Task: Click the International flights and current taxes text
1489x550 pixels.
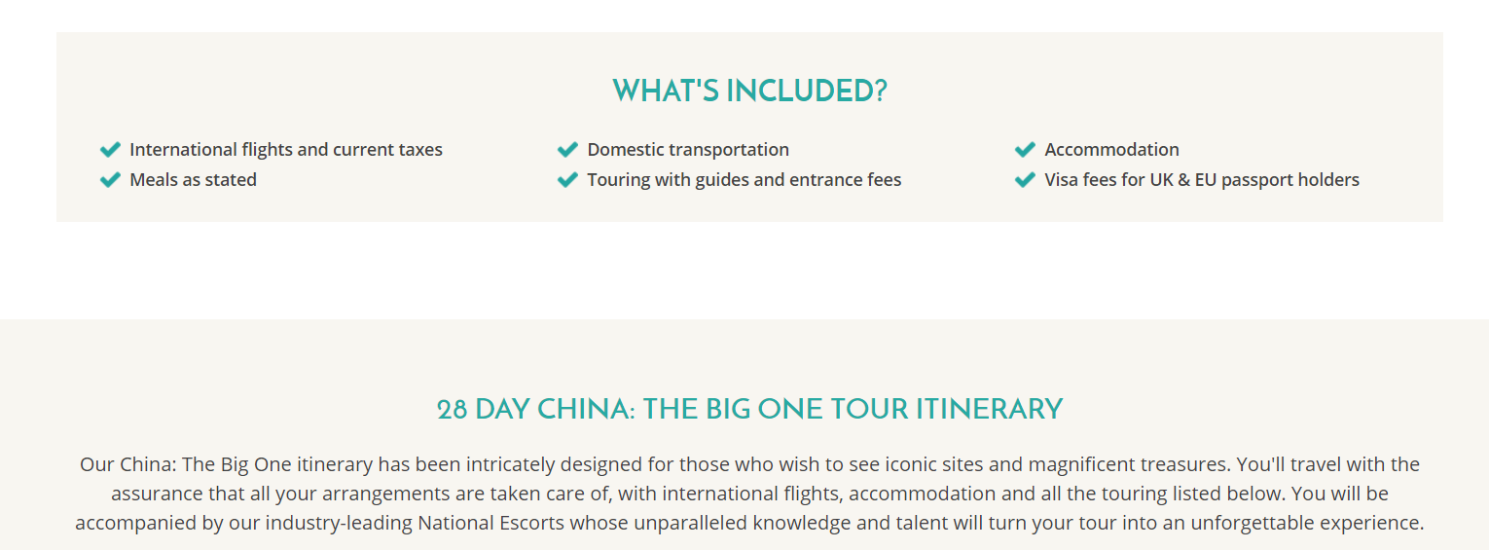Action: [286, 150]
